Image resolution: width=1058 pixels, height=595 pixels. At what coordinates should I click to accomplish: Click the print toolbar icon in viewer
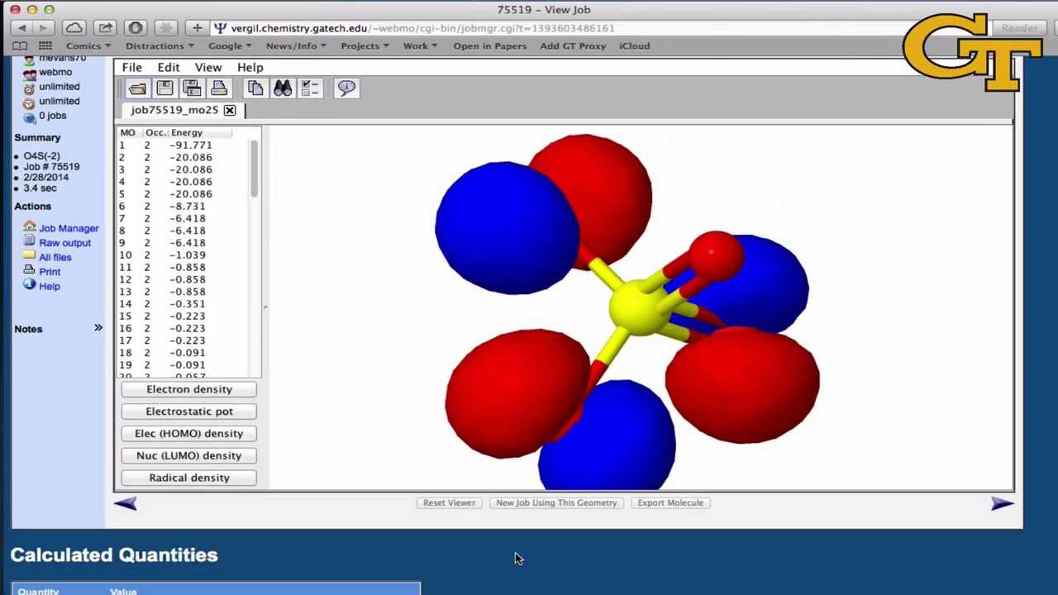click(x=219, y=88)
